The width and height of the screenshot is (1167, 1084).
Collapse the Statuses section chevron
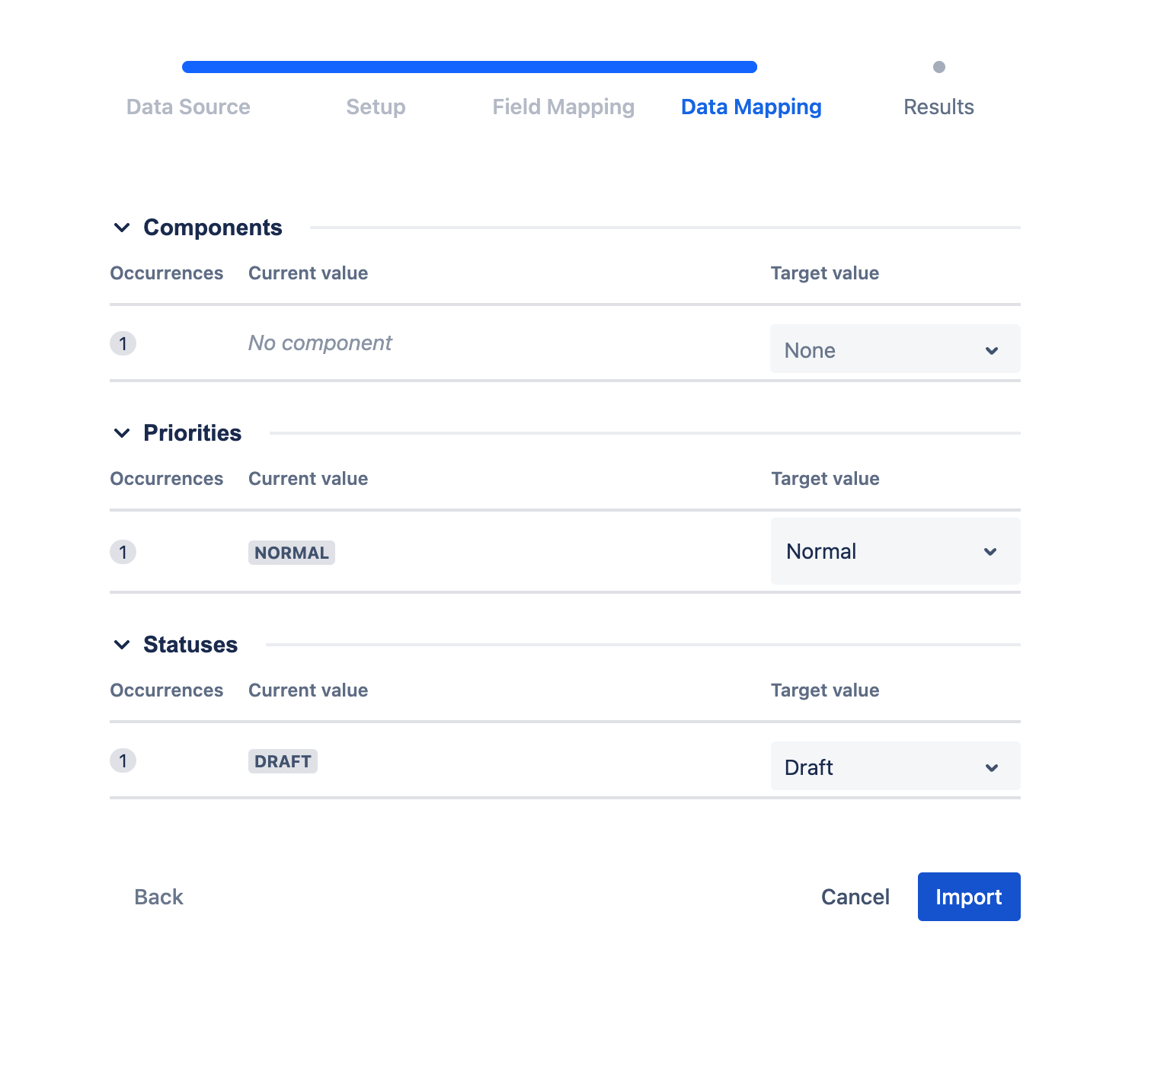click(x=122, y=645)
